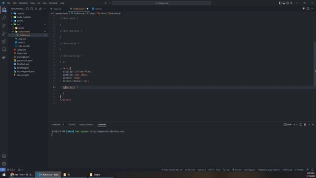Open the Remote Explorer view

(x=4, y=49)
